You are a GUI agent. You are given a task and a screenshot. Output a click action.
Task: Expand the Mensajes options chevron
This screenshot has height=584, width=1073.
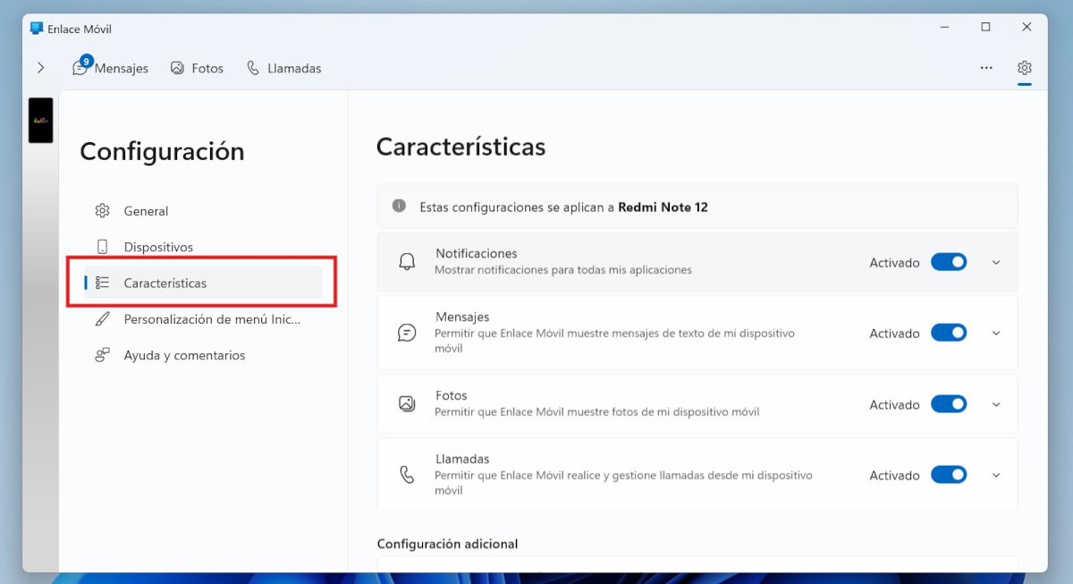pyautogui.click(x=996, y=333)
